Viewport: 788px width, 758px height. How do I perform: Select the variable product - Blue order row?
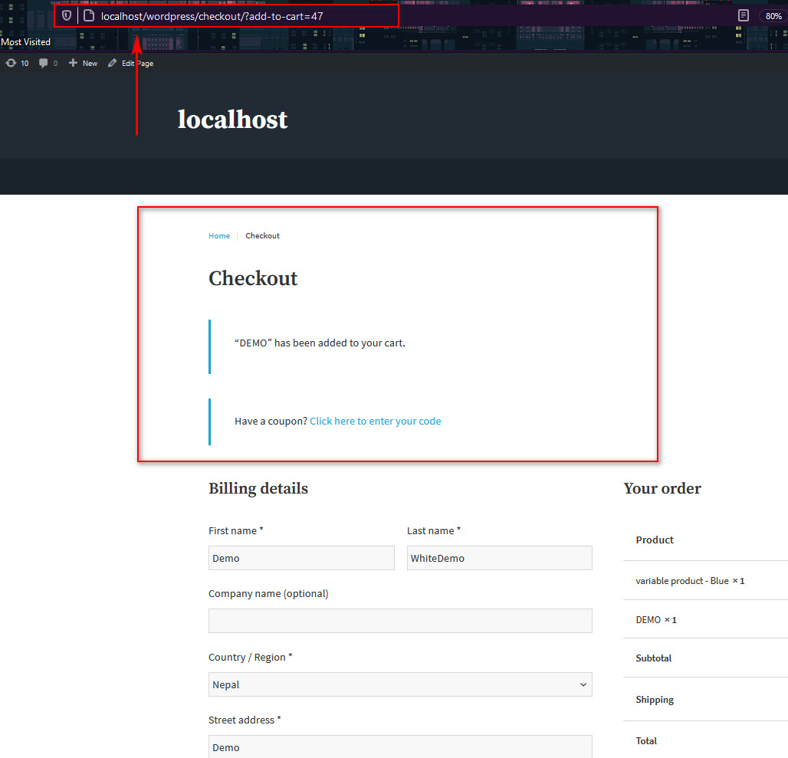(705, 581)
